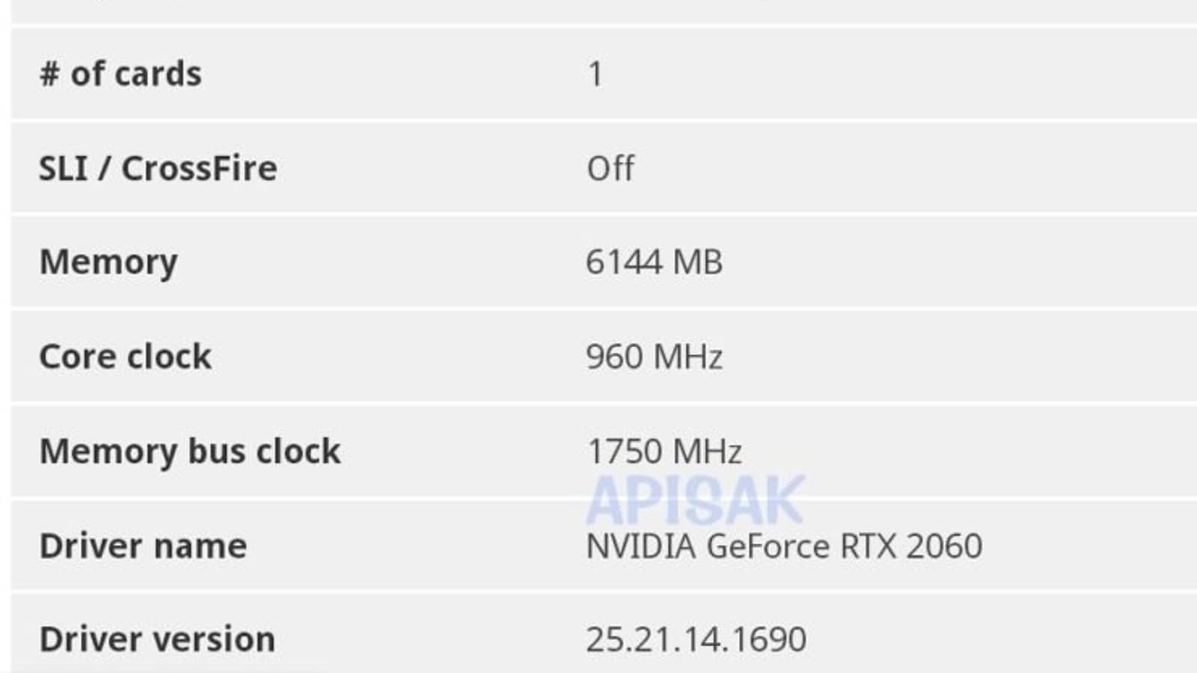Click the '2060' model number
This screenshot has width=1197, height=673.
tap(944, 546)
